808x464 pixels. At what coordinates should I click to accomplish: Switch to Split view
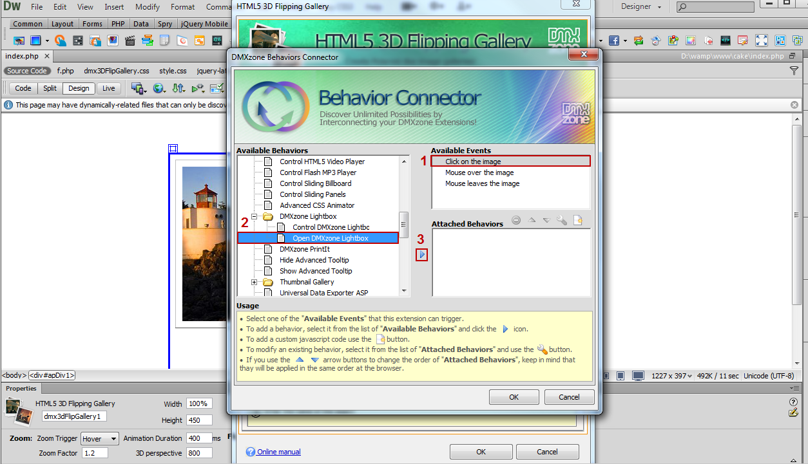[50, 88]
